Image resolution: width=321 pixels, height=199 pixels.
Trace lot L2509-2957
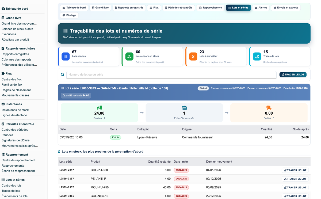(295, 187)
